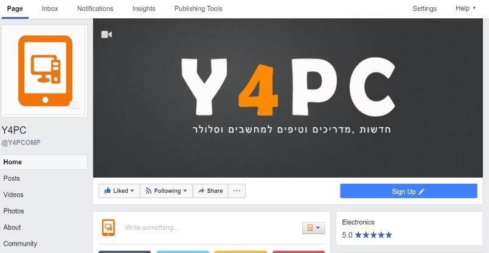Go to Videos in the sidebar
The height and width of the screenshot is (253, 489).
coord(13,195)
